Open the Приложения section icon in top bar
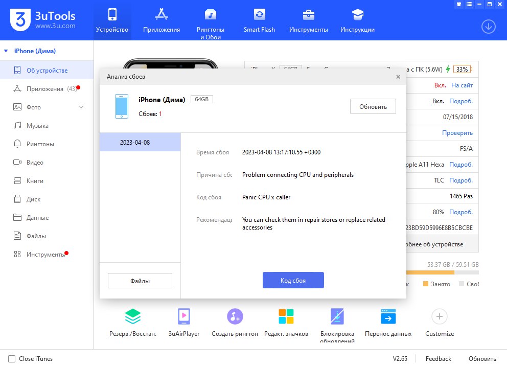This screenshot has width=507, height=366. [162, 14]
